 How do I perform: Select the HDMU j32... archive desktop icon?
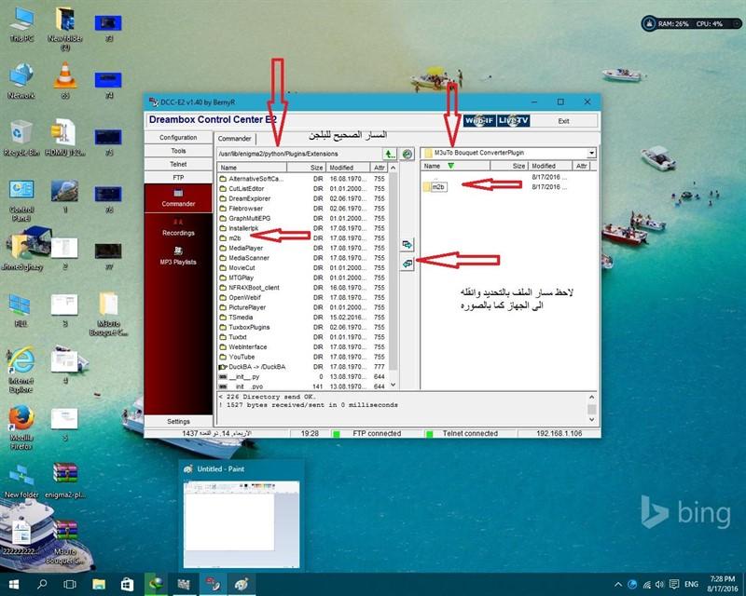(x=65, y=139)
